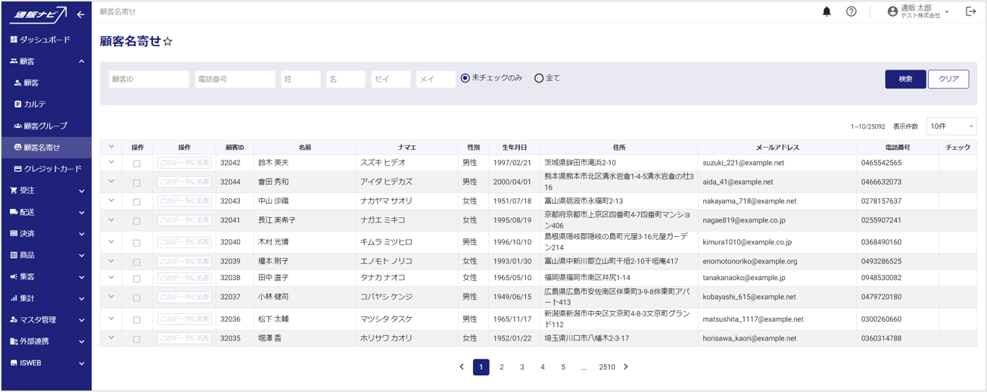Image resolution: width=987 pixels, height=392 pixels.
Task: Check the checkbox for customer 32042
Action: 137,163
